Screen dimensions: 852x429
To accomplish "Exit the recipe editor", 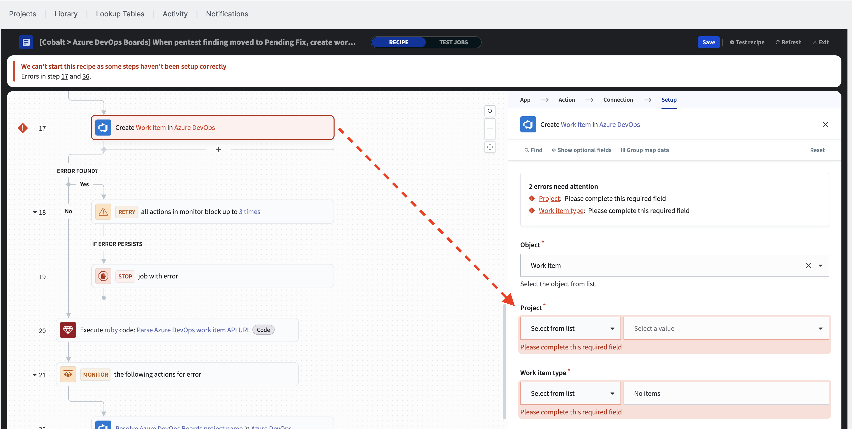I will pos(821,42).
